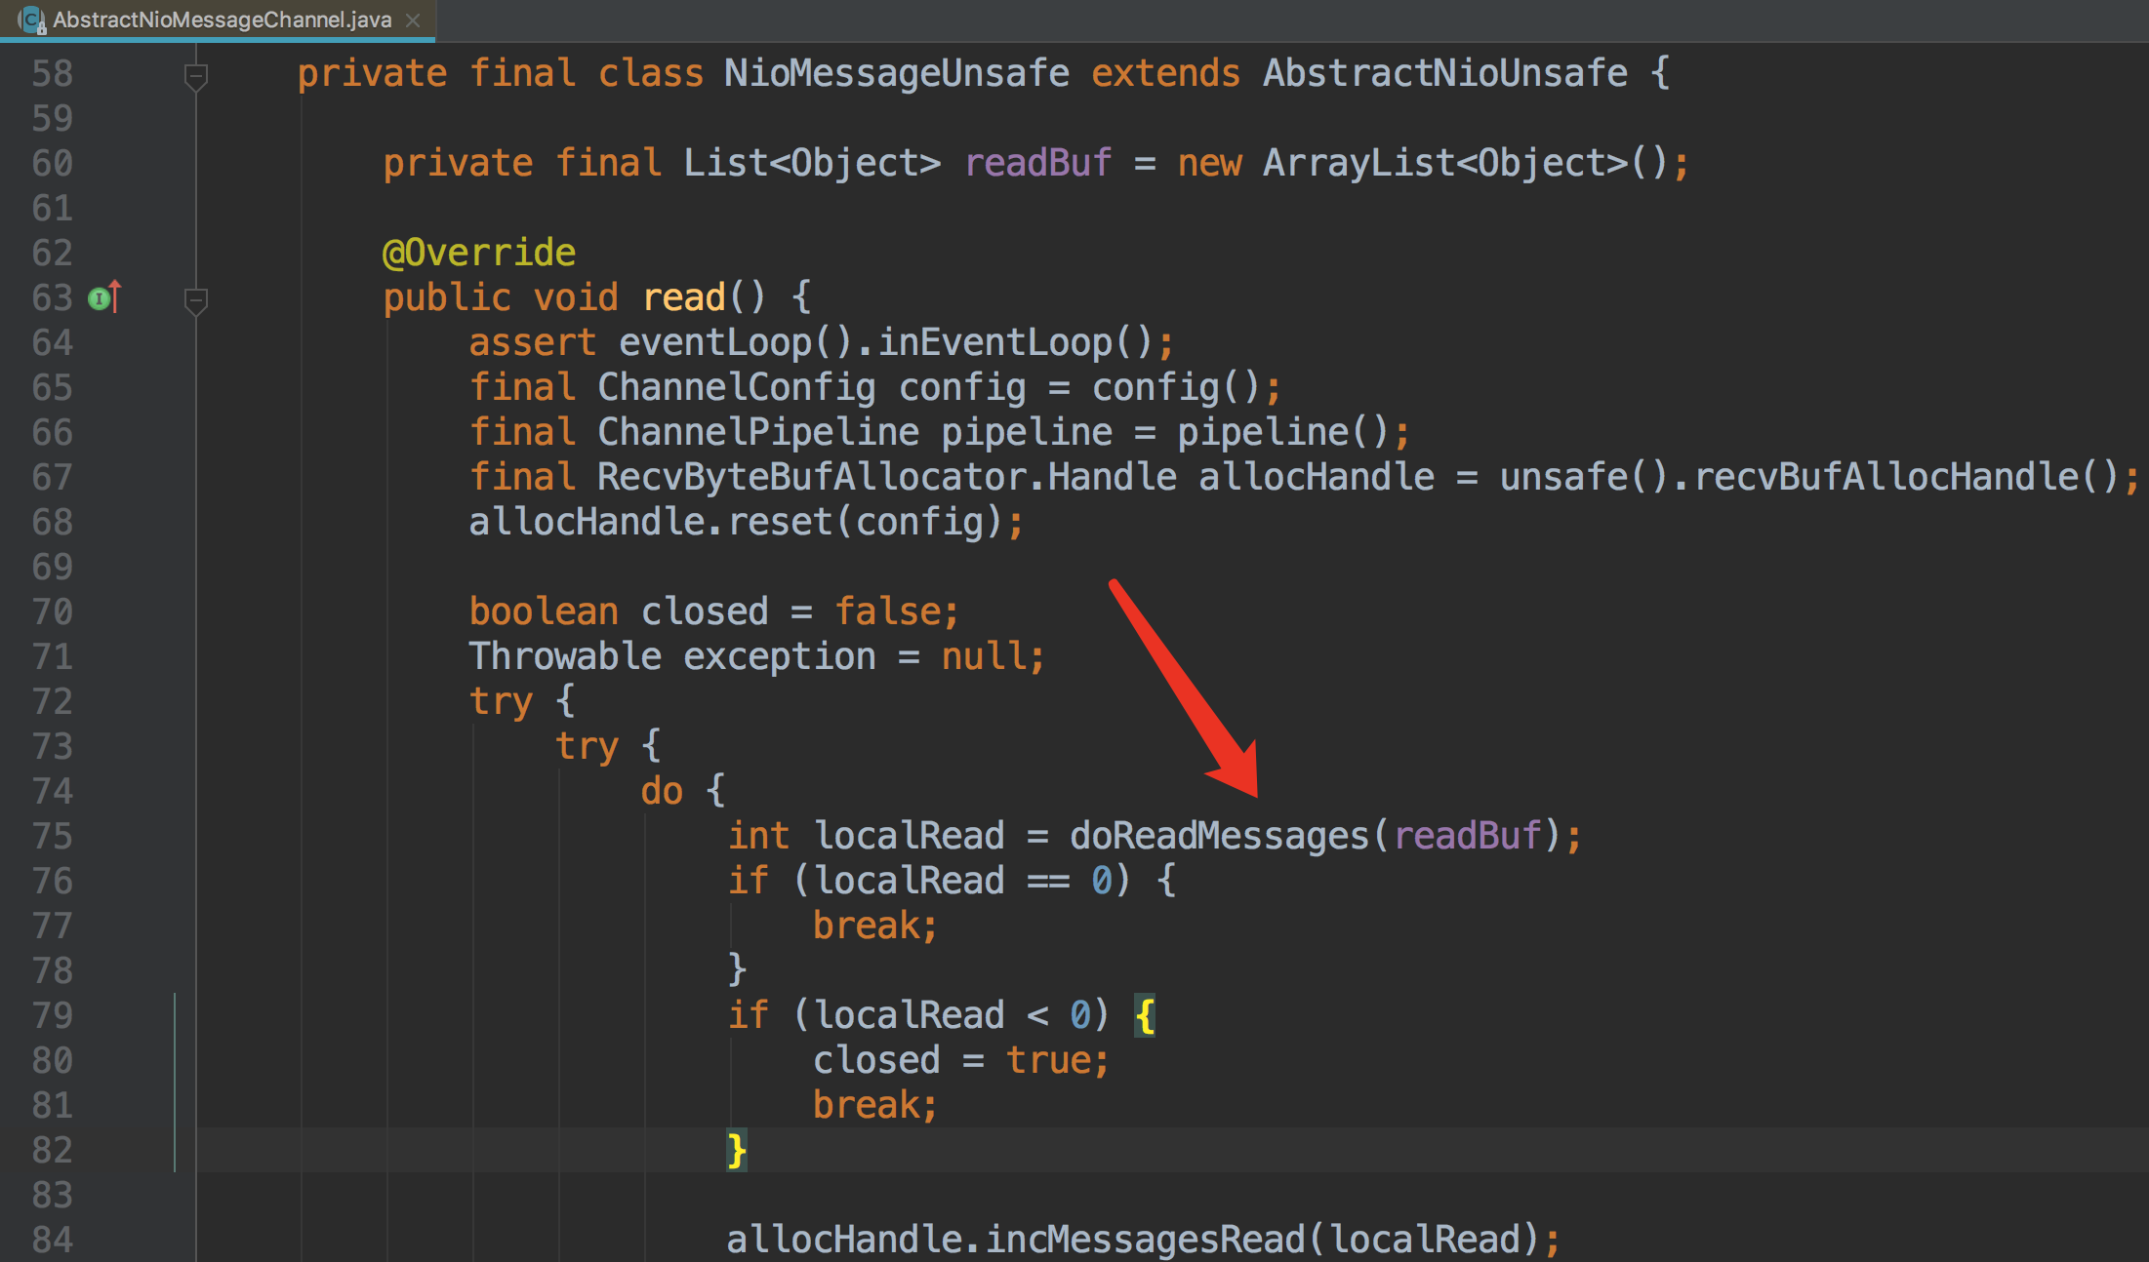Viewport: 2149px width, 1262px height.
Task: Collapse the read() method fold marker
Action: [x=196, y=299]
